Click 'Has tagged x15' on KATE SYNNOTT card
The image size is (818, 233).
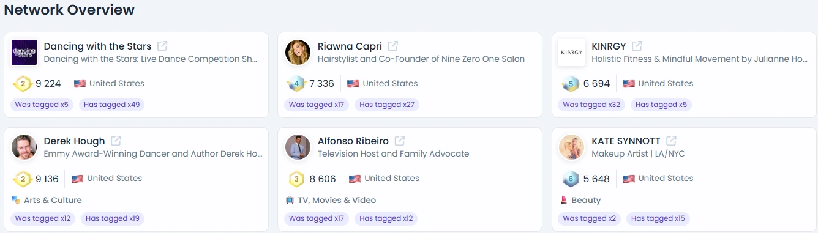658,218
